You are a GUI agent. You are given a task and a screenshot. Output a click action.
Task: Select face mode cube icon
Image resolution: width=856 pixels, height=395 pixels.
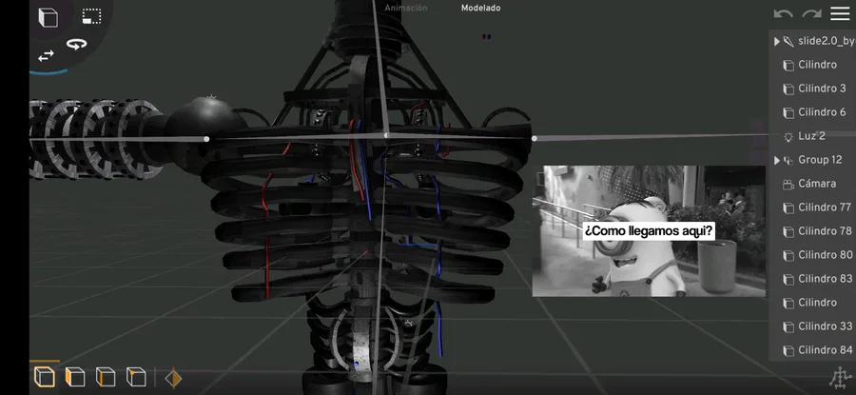point(75,376)
